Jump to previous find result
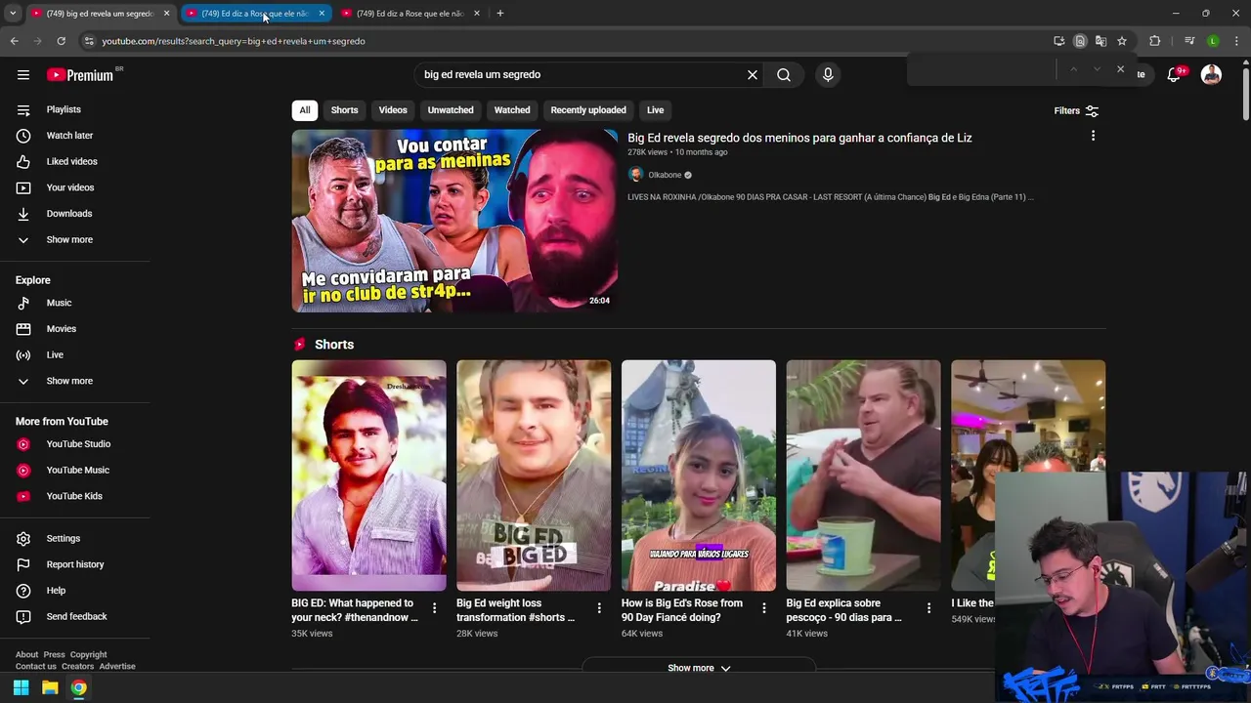This screenshot has width=1251, height=703. (x=1073, y=69)
